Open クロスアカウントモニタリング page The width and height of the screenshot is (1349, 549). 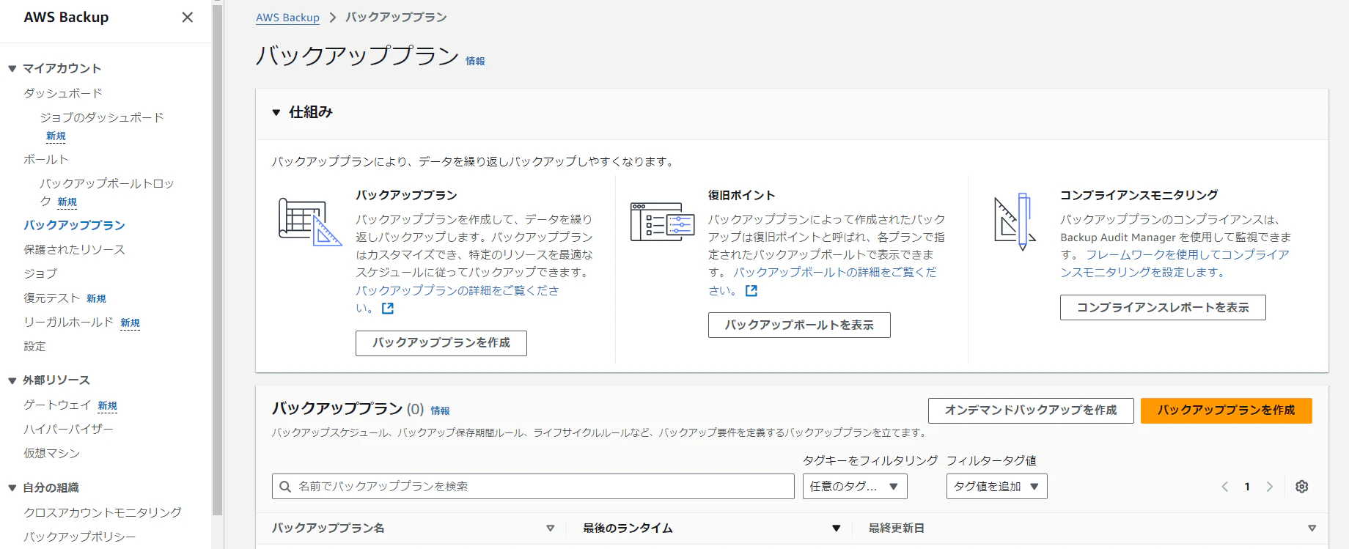(x=103, y=512)
